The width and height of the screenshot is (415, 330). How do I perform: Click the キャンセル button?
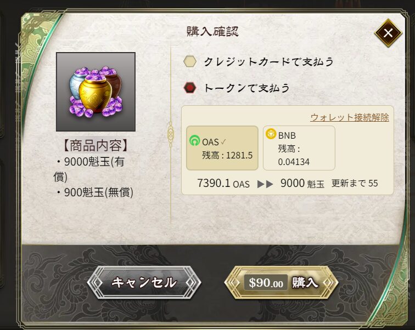point(144,282)
